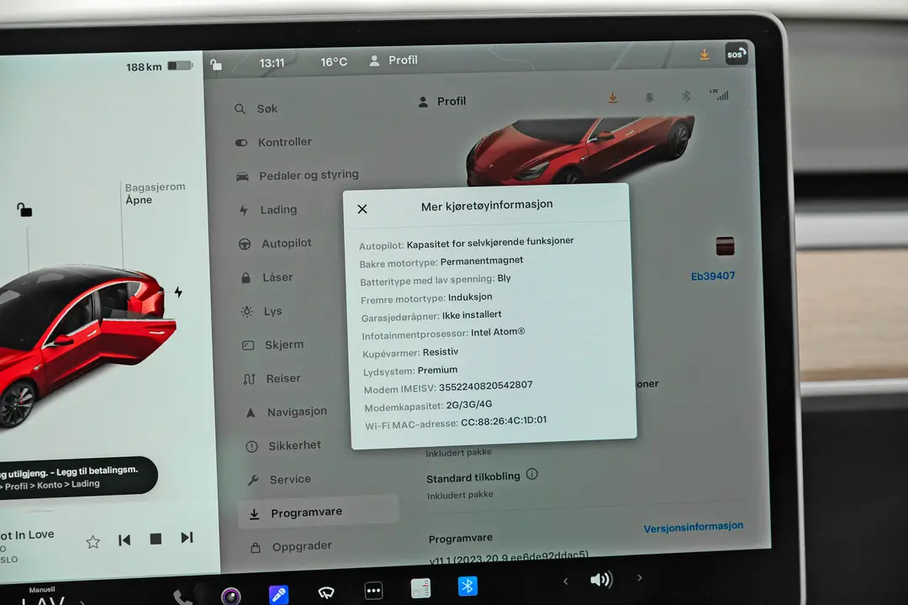
Task: Open Navigasjon settings
Action: click(286, 413)
